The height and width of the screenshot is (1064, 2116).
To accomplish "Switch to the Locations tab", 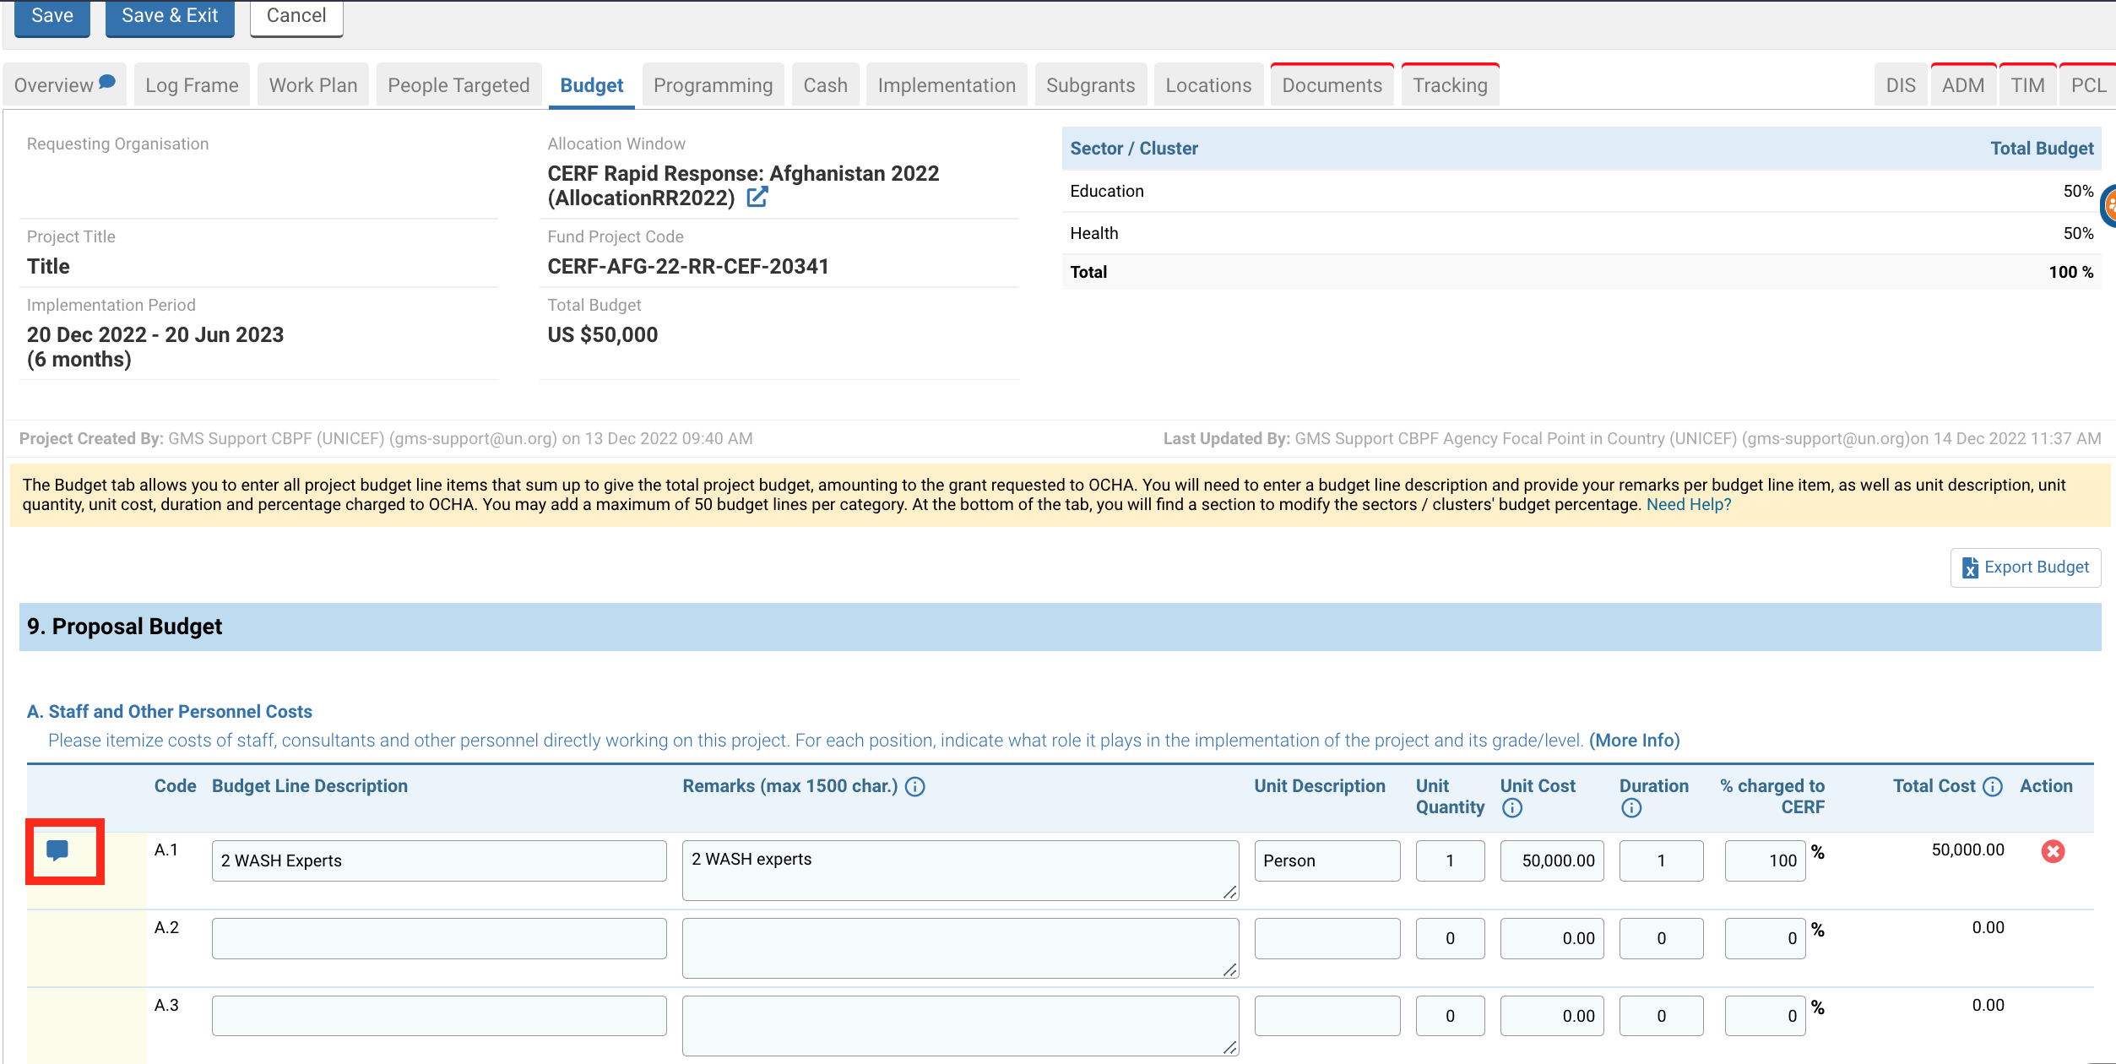I will pyautogui.click(x=1209, y=85).
